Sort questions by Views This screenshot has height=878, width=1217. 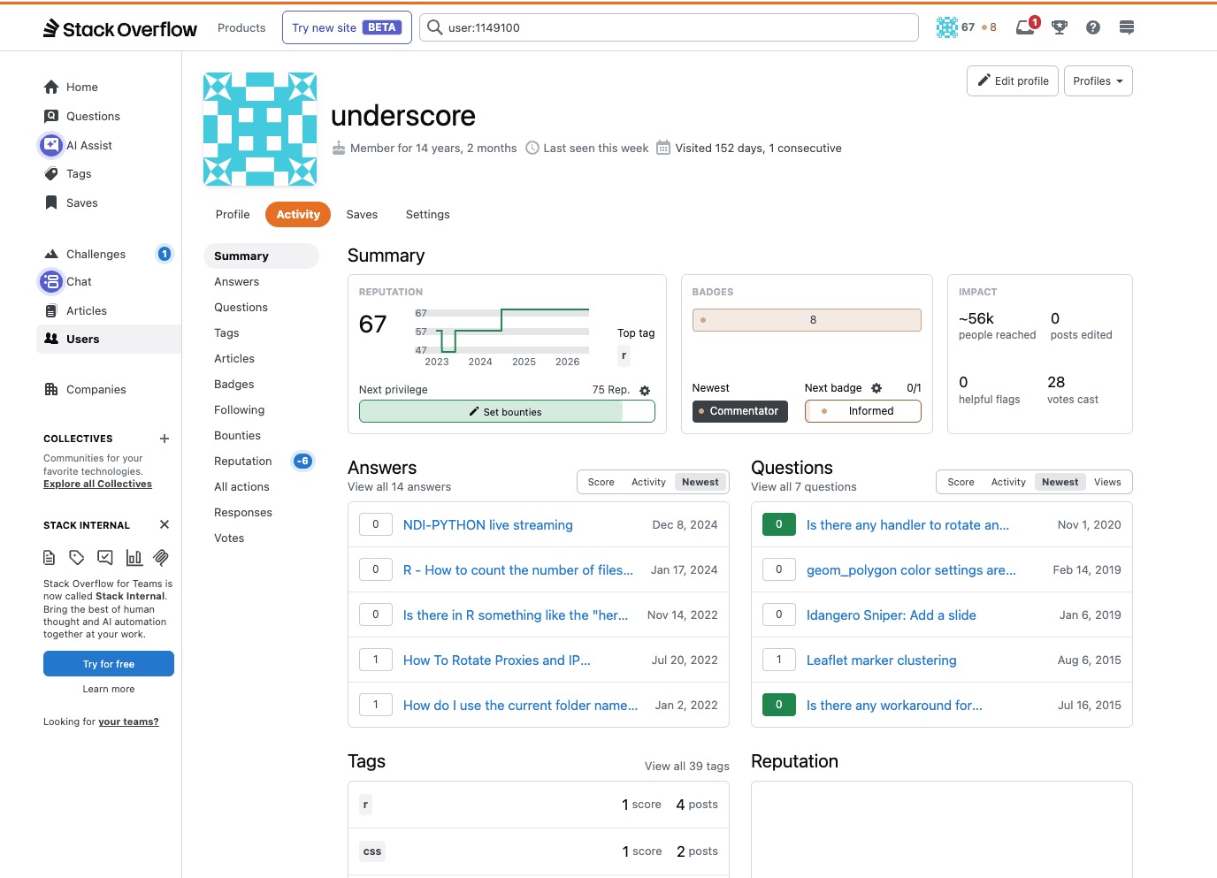click(1107, 482)
